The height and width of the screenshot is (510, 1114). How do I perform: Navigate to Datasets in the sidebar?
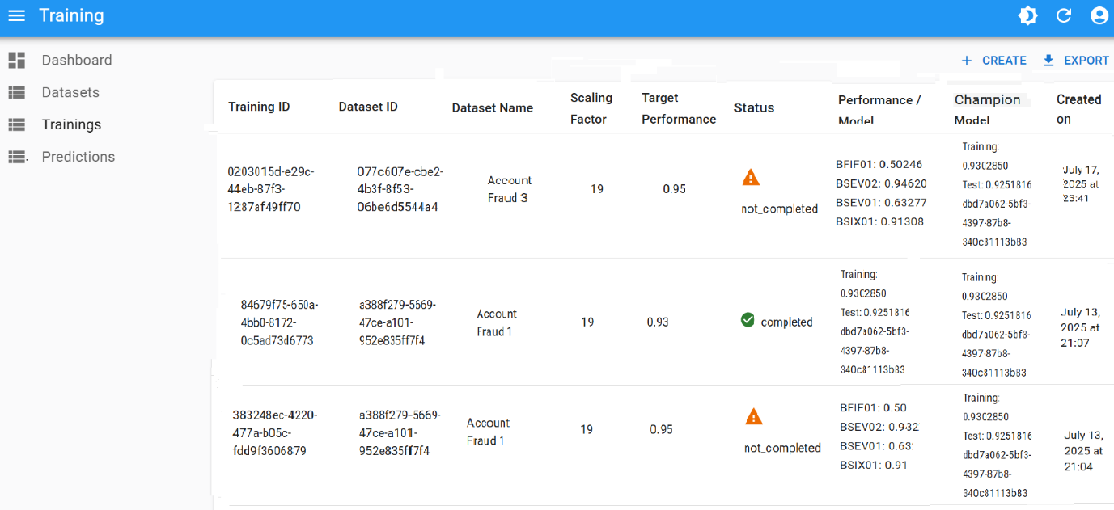click(70, 92)
